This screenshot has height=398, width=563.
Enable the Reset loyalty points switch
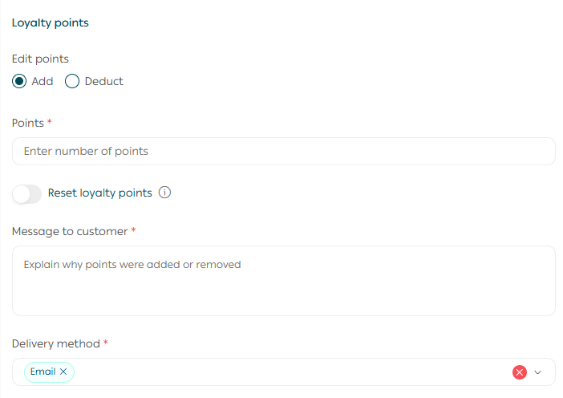point(26,193)
